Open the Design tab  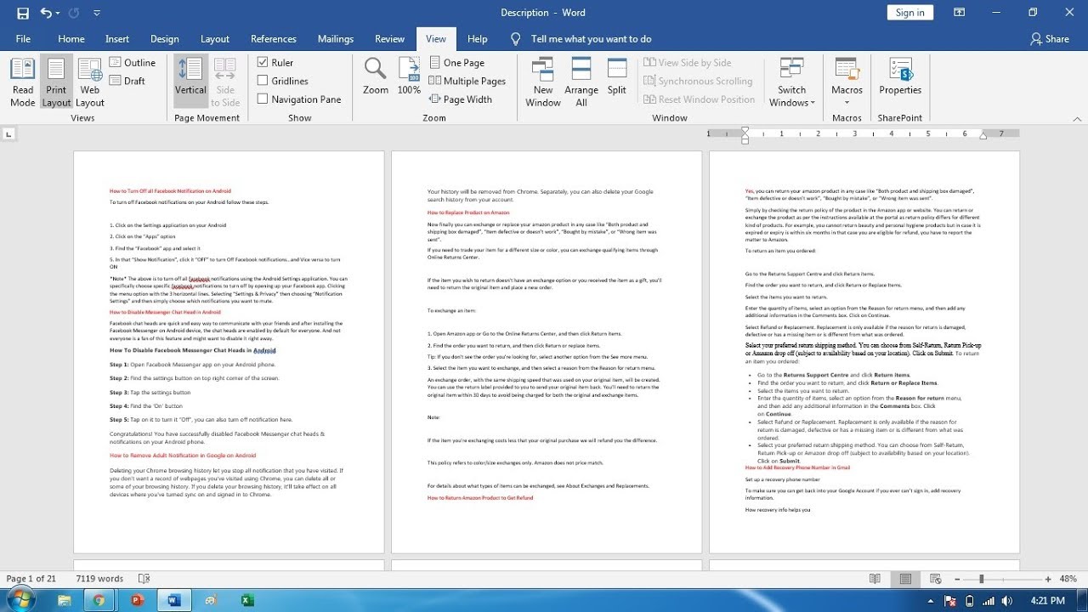click(x=165, y=39)
